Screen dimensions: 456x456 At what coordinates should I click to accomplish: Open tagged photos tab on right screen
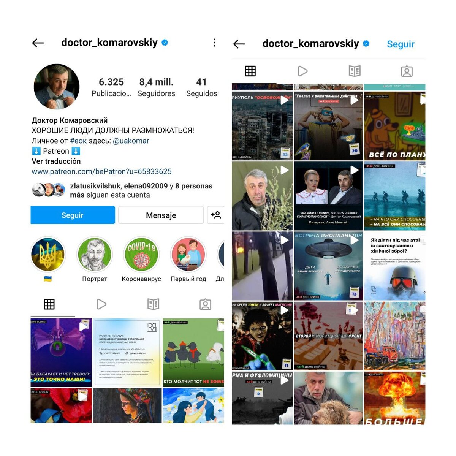[x=407, y=71]
